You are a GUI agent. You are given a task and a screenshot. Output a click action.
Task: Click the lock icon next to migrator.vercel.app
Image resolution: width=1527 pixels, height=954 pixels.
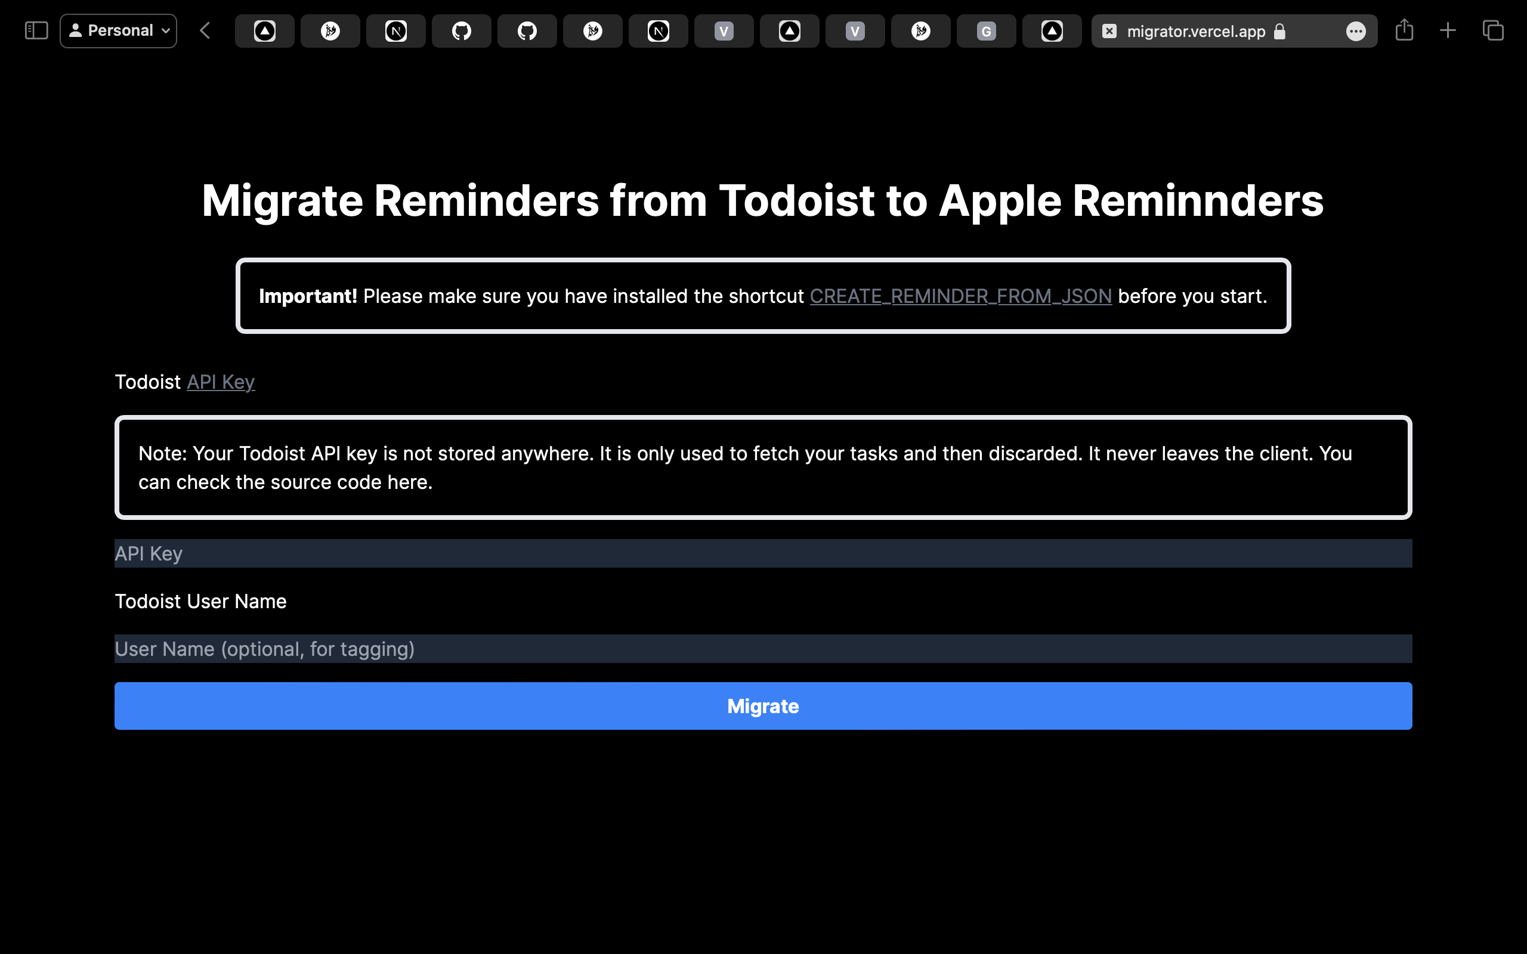(1280, 31)
